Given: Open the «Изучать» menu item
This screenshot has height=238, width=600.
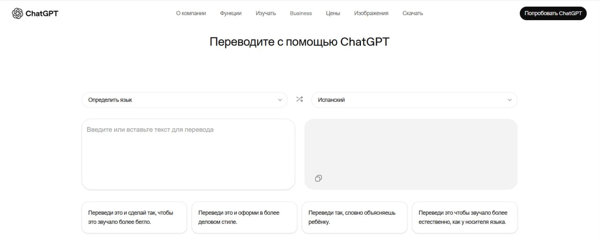Looking at the screenshot, I should click(x=266, y=13).
